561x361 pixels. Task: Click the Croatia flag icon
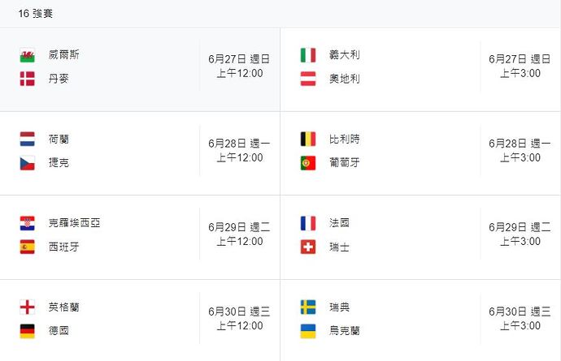[x=27, y=223]
